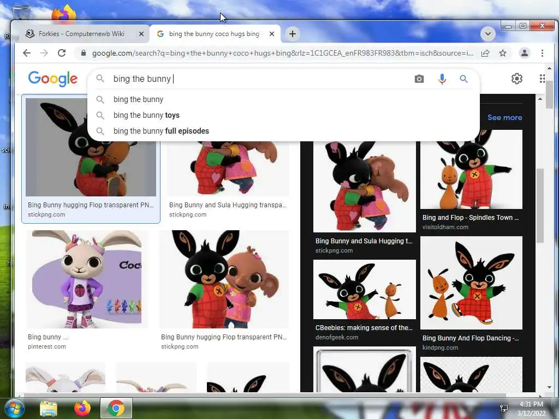Open Bing Bunny And Flop Dancing image
Viewport: 559px width, 419px height.
click(471, 283)
